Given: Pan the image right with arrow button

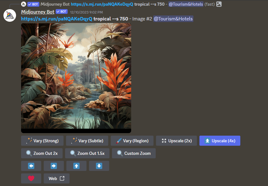Looking at the screenshot, I should pyautogui.click(x=54, y=166).
